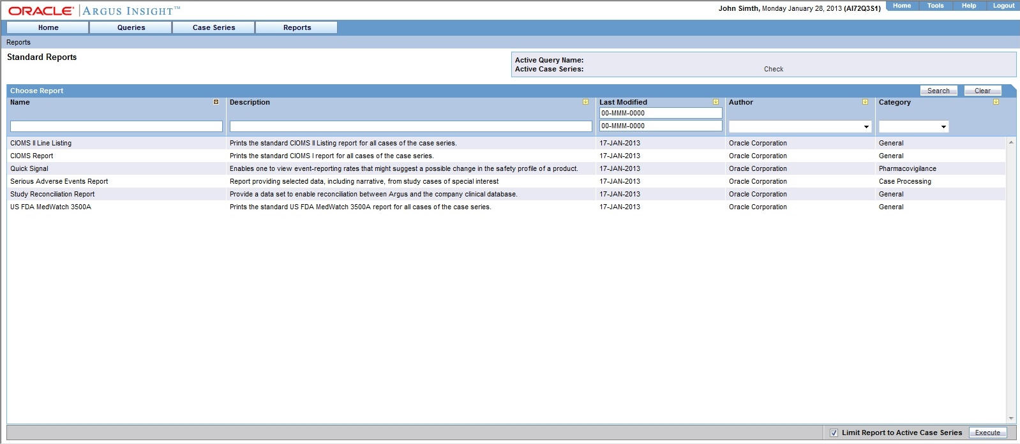Click the top-right Home link
Image resolution: width=1020 pixels, height=444 pixels.
pos(902,6)
